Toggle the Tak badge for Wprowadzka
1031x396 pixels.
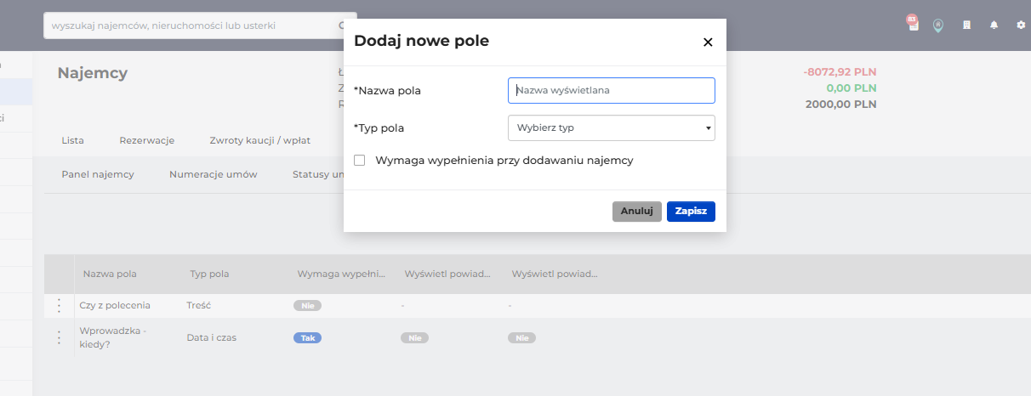pos(307,337)
